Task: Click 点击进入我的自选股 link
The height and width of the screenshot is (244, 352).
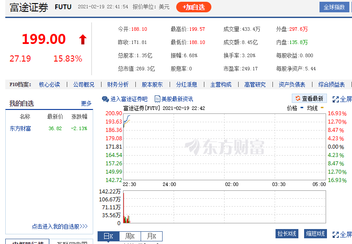Action: (x=60, y=226)
